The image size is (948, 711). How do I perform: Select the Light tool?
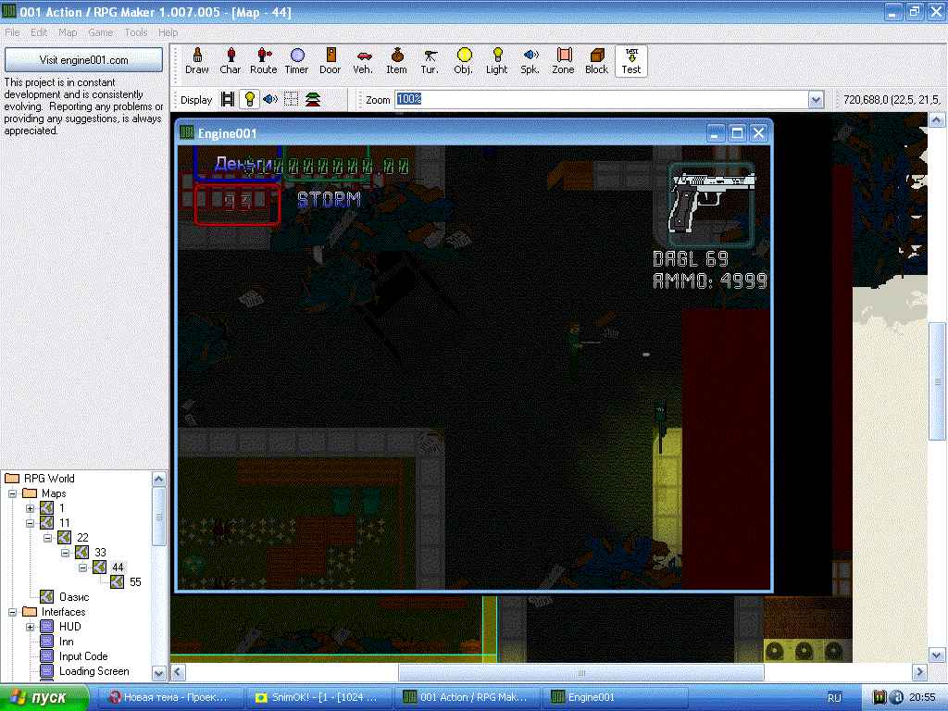click(497, 61)
